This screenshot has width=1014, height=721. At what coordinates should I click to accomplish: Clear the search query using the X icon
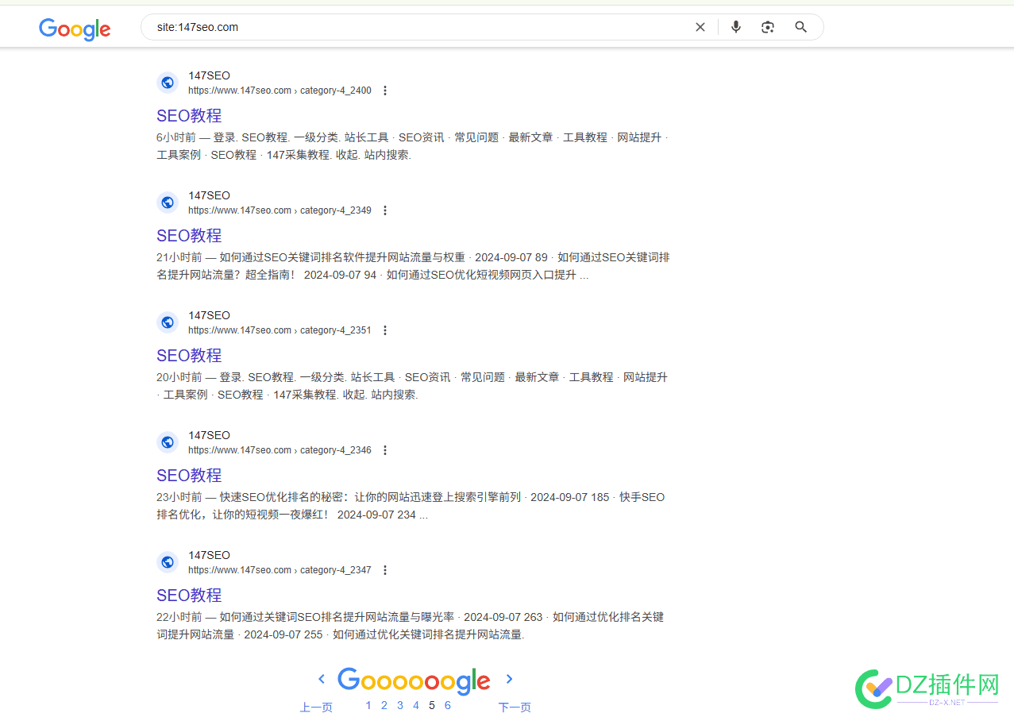700,26
